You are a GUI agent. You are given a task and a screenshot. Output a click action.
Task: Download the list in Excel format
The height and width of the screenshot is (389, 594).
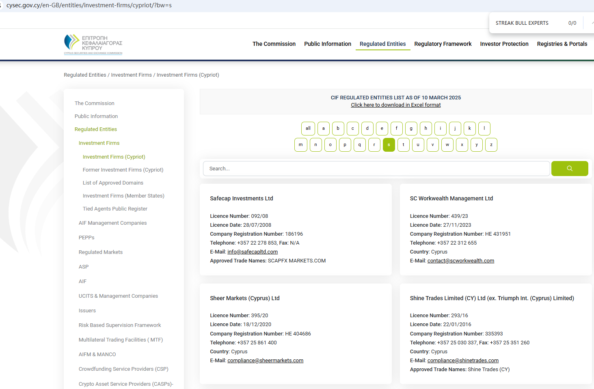coord(395,105)
